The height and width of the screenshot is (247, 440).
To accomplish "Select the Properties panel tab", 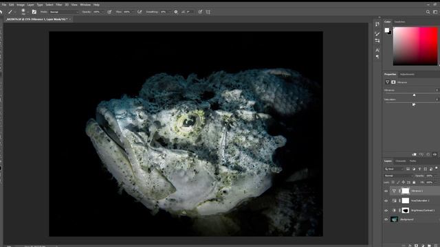I will [x=390, y=75].
